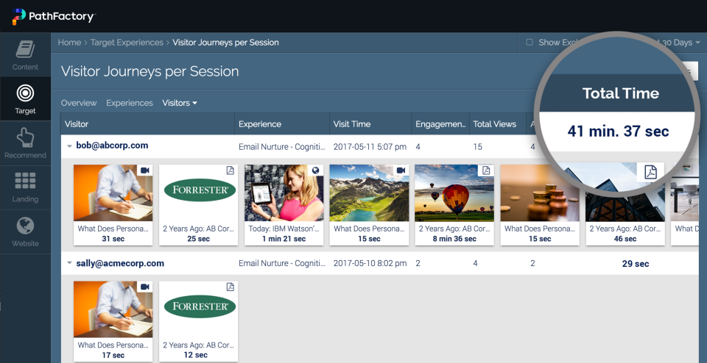The image size is (707, 363).
Task: Go to Home breadcrumb link
Action: pyautogui.click(x=69, y=43)
